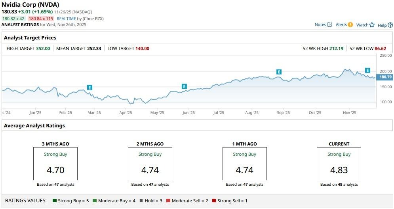Click the 180.79 price label on chart

[x=385, y=77]
